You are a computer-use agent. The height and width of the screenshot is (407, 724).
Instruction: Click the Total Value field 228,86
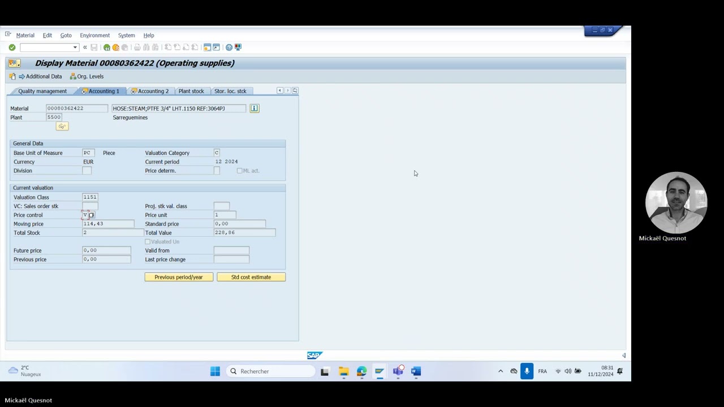pyautogui.click(x=244, y=232)
